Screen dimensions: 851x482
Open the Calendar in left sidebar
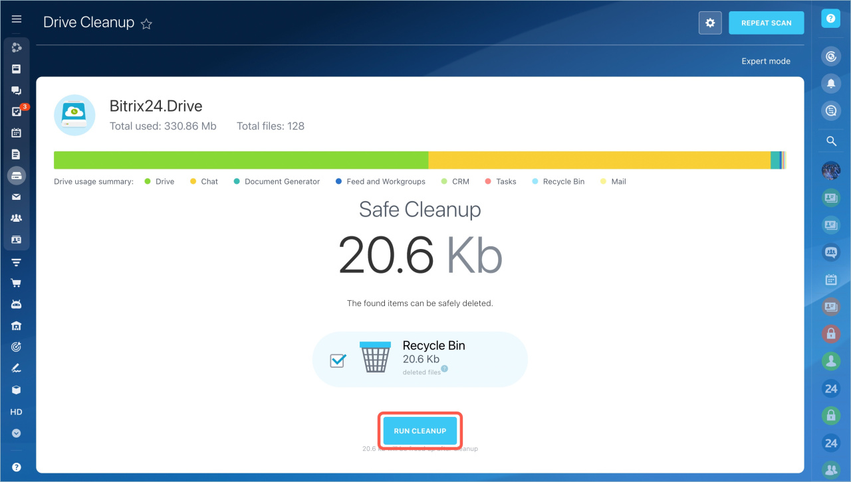point(17,133)
